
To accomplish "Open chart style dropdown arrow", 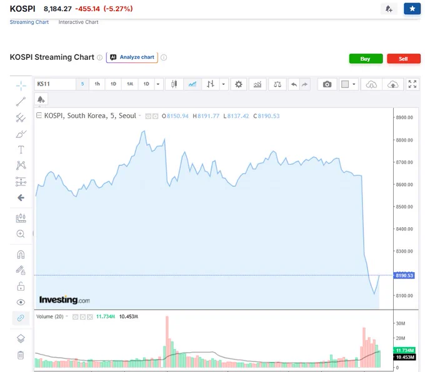I will (223, 84).
